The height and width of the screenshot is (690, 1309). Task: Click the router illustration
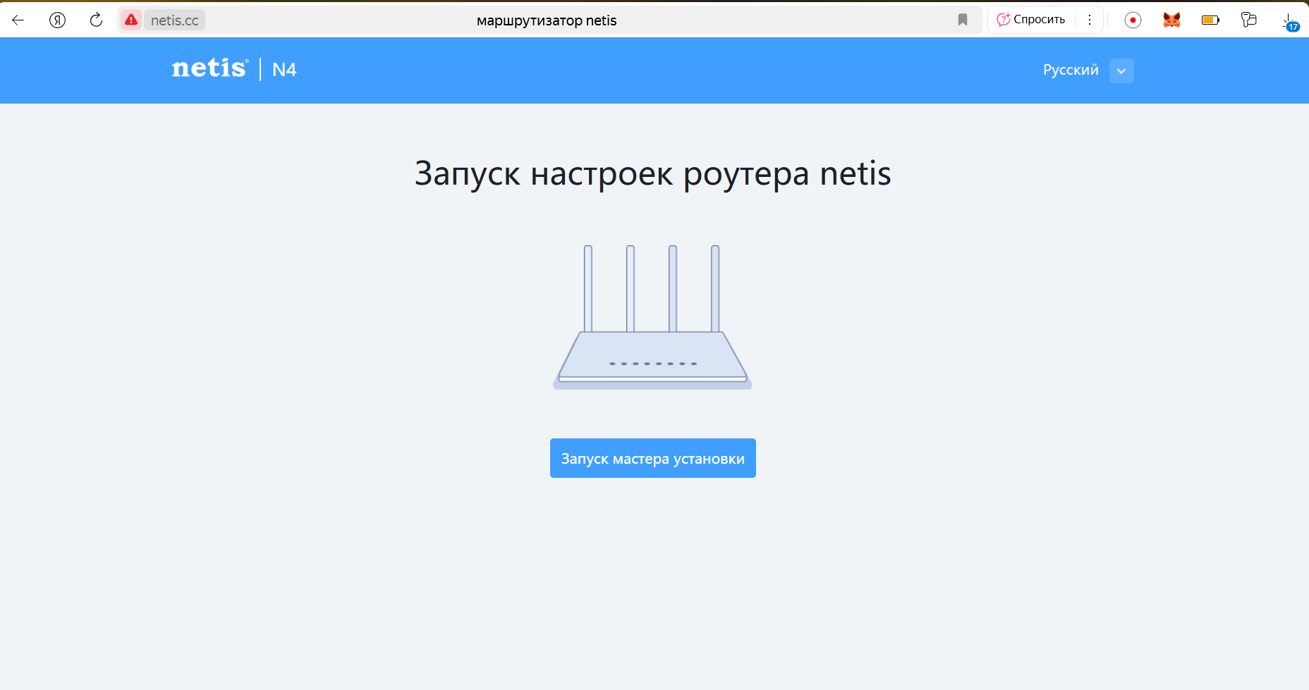pyautogui.click(x=652, y=317)
